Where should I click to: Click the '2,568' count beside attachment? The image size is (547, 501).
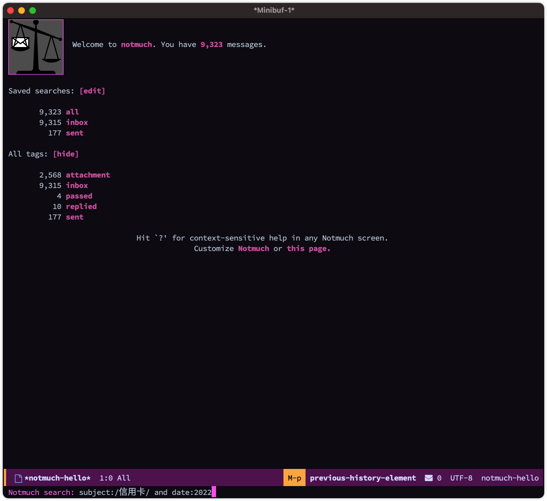point(50,175)
